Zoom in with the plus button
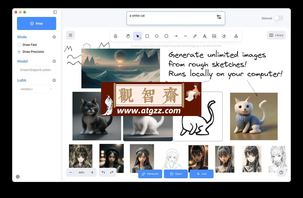 pyautogui.click(x=92, y=172)
